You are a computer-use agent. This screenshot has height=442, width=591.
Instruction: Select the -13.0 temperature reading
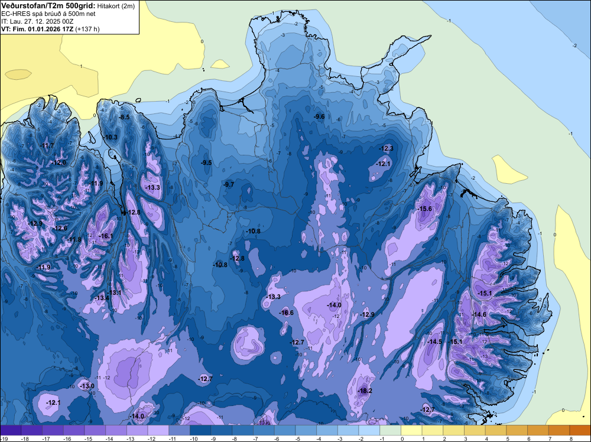point(87,386)
